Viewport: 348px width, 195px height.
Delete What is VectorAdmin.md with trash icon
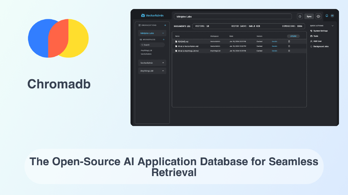click(x=289, y=46)
